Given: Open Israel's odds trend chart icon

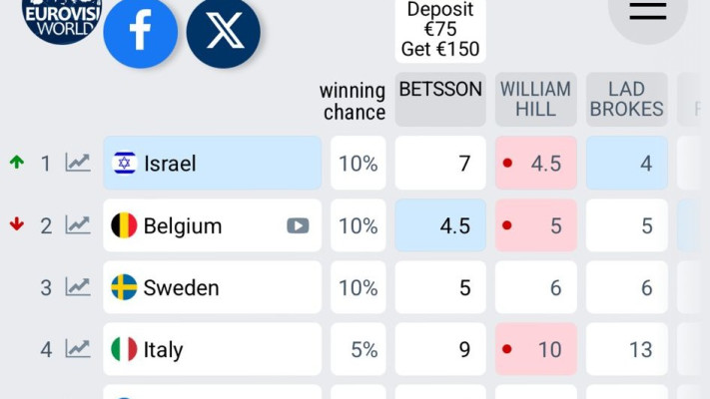Looking at the screenshot, I should coord(78,163).
